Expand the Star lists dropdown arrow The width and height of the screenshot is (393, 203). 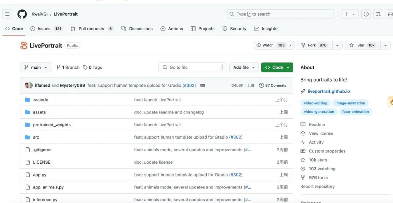click(x=385, y=45)
